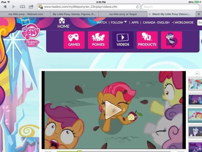Click the WORLDWIDE link

(184, 22)
